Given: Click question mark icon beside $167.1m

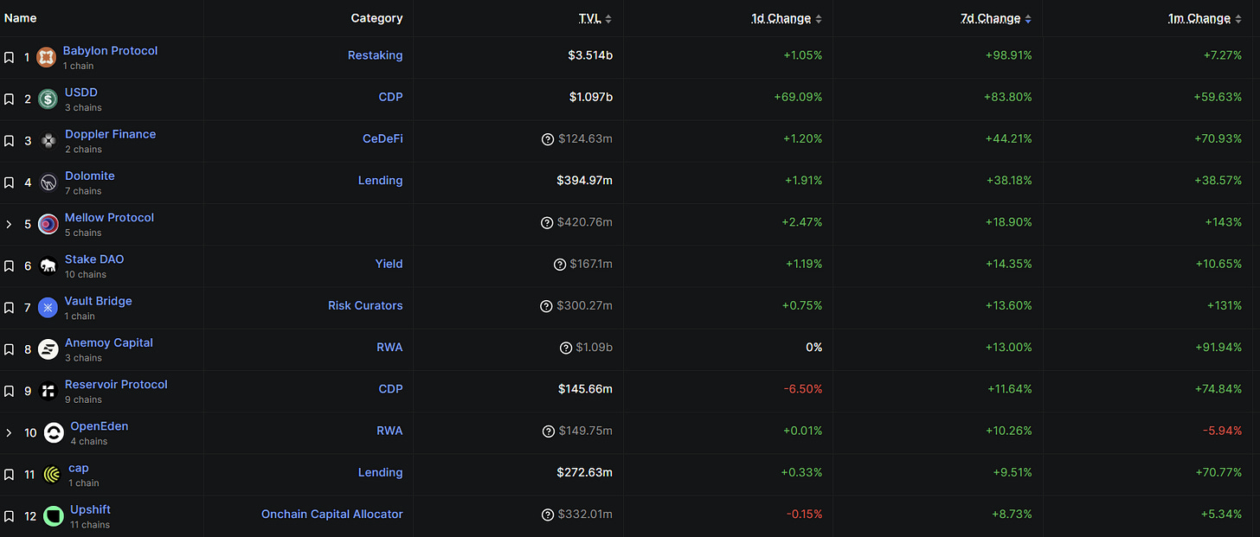Looking at the screenshot, I should 560,265.
